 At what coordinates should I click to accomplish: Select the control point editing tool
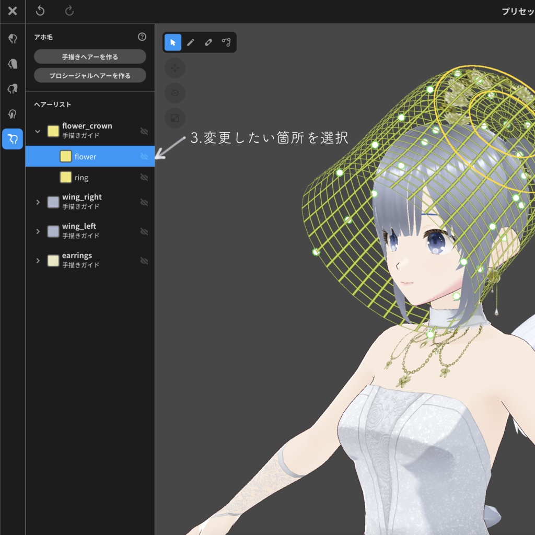226,42
